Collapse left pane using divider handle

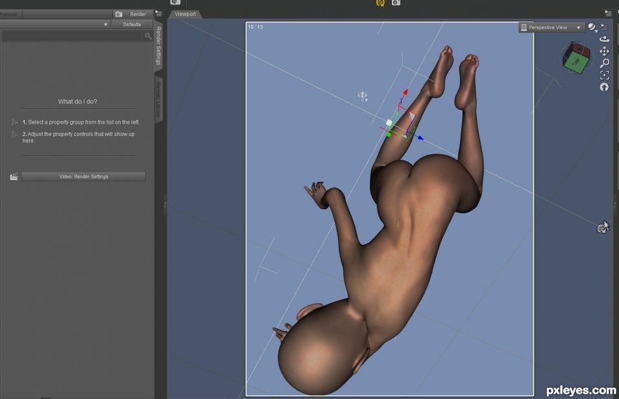pyautogui.click(x=165, y=204)
